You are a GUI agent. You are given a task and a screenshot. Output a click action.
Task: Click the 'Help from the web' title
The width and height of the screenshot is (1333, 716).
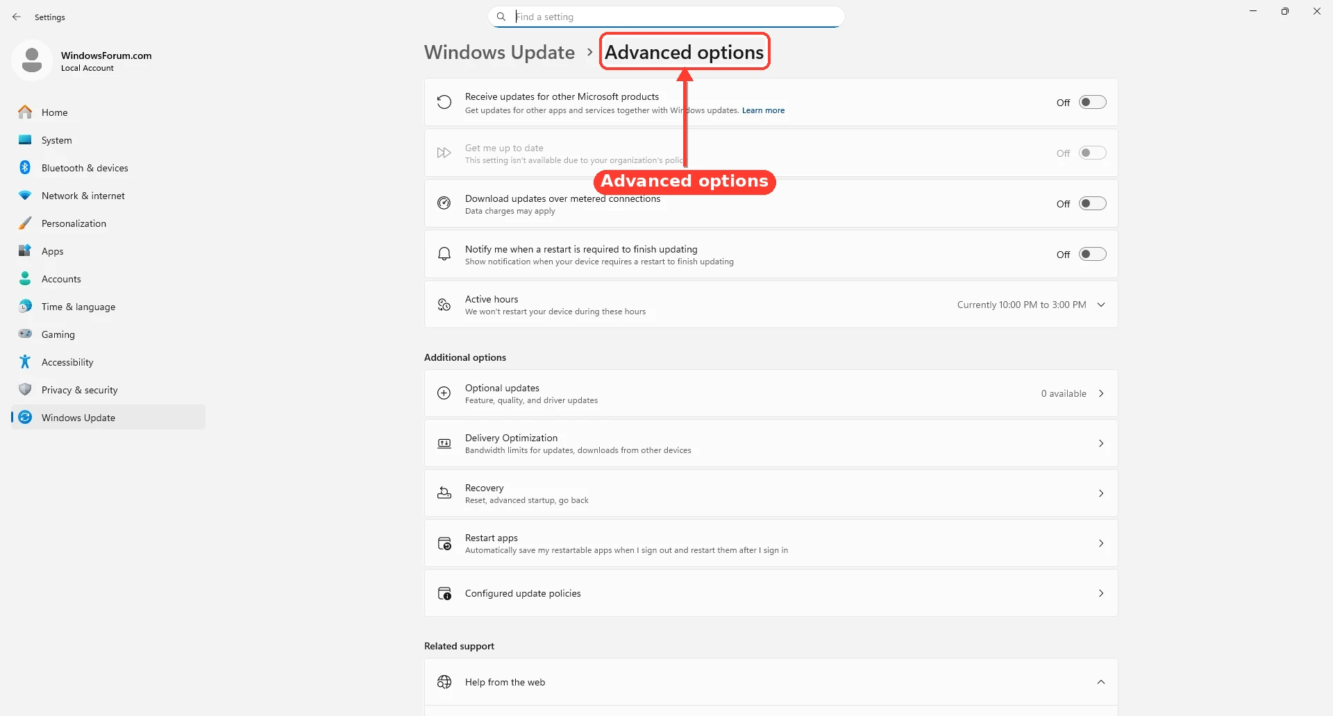[505, 682]
